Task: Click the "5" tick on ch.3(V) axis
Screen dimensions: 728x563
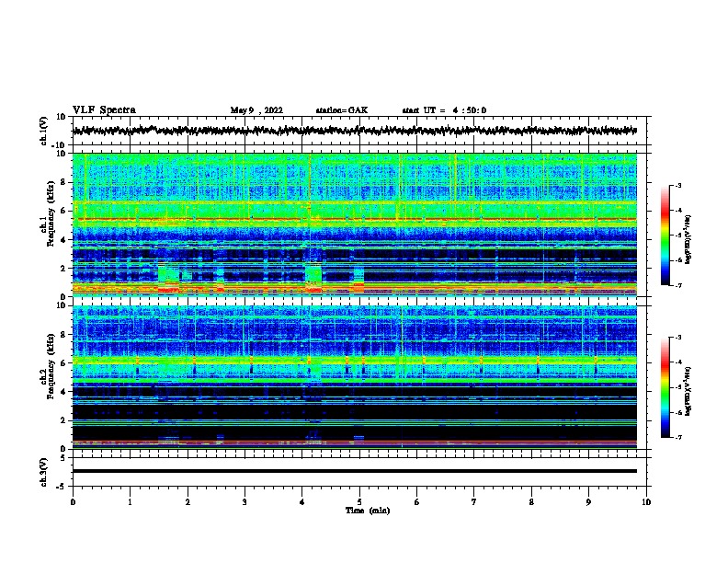Action: (63, 458)
